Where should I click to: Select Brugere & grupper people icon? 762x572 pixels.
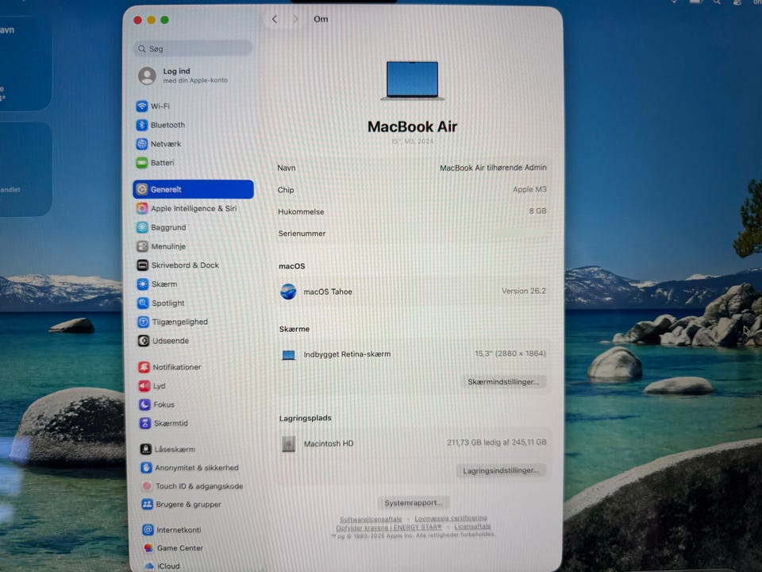tap(148, 504)
